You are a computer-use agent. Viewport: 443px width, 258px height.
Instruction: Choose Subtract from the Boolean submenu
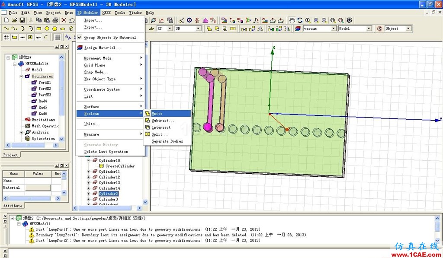click(167, 121)
